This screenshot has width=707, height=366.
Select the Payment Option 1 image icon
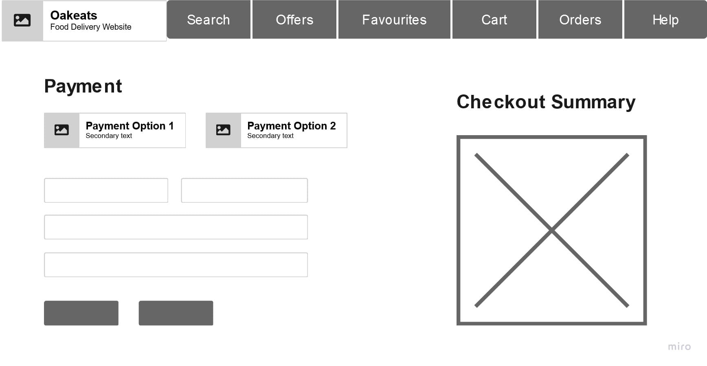[61, 129]
